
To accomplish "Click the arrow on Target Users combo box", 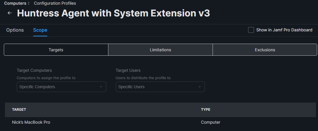I will (x=200, y=87).
